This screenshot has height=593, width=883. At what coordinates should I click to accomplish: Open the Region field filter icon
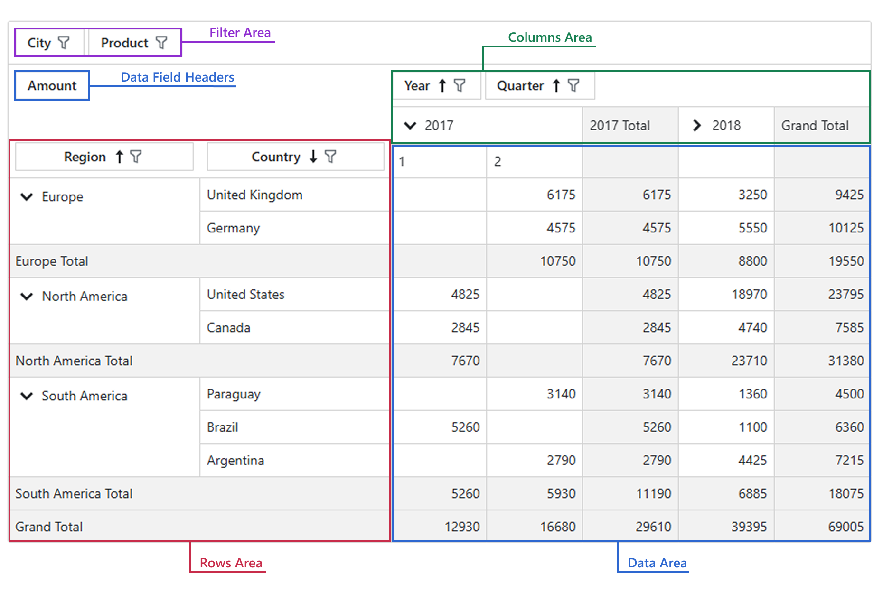(x=136, y=157)
